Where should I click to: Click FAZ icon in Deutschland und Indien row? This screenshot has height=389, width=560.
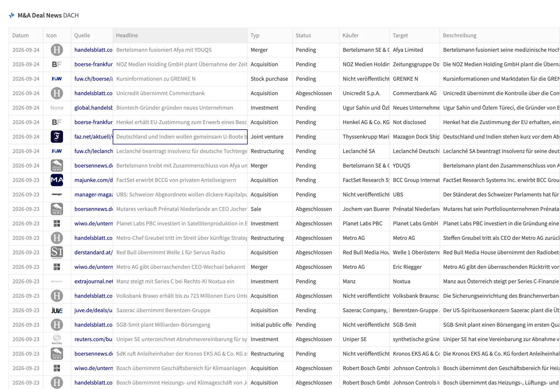tap(57, 137)
